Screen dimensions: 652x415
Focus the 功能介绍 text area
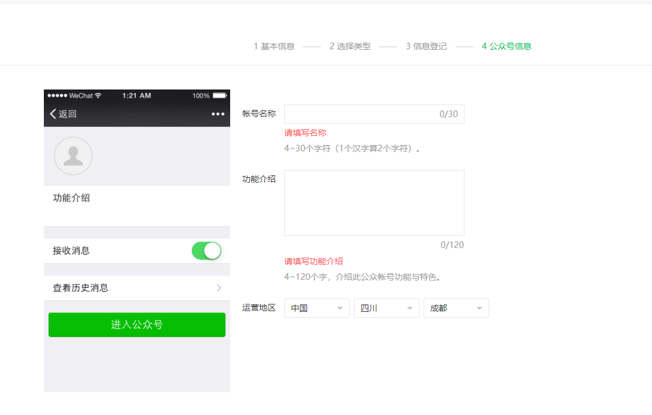point(374,203)
